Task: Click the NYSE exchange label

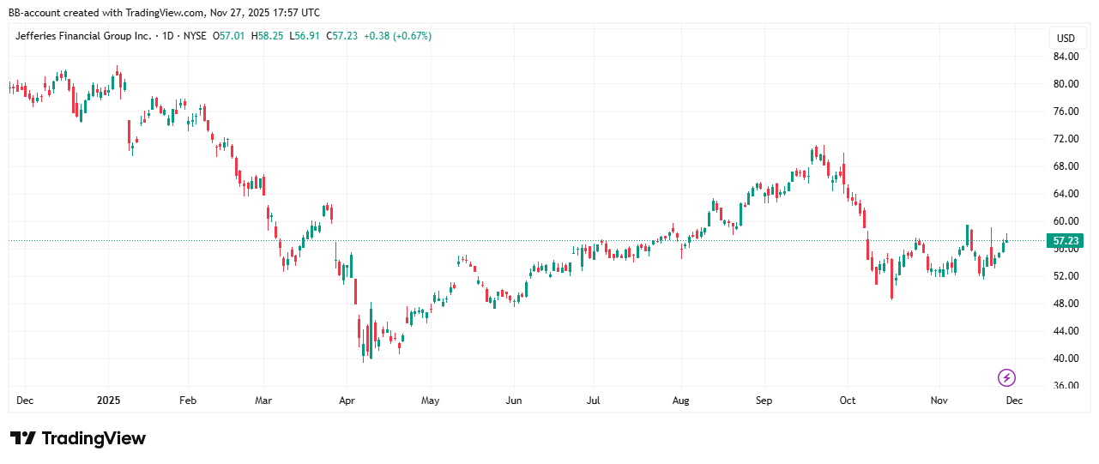Action: click(x=196, y=36)
